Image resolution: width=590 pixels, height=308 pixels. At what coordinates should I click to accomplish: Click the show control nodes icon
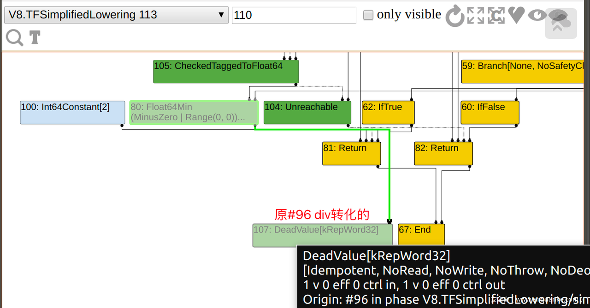pyautogui.click(x=496, y=15)
